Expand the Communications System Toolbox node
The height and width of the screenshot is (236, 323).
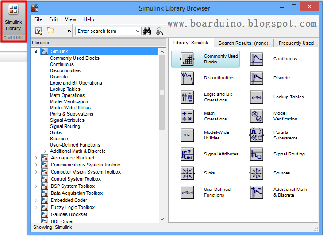[x=36, y=165]
